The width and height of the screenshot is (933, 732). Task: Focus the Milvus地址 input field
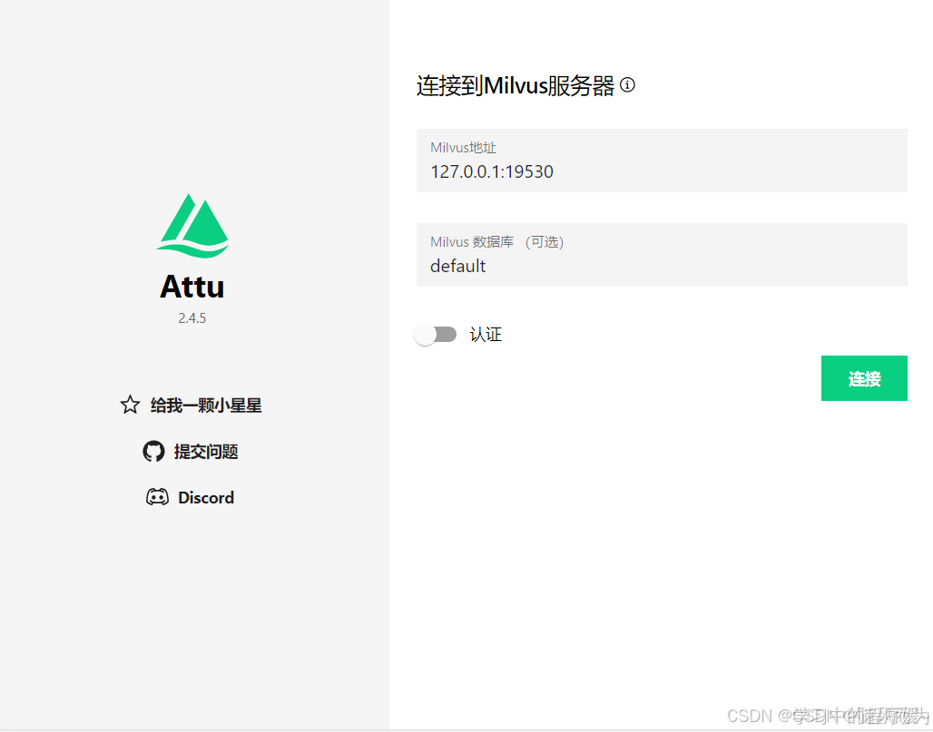(662, 161)
